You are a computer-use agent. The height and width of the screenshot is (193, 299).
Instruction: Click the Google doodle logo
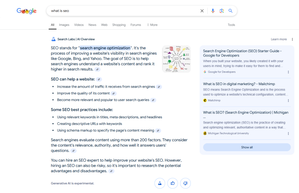pyautogui.click(x=26, y=11)
